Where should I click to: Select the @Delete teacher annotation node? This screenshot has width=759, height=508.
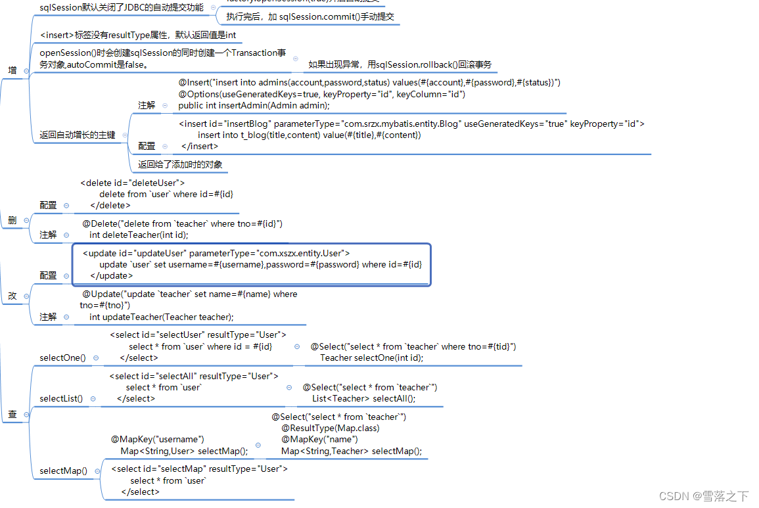[x=182, y=229]
